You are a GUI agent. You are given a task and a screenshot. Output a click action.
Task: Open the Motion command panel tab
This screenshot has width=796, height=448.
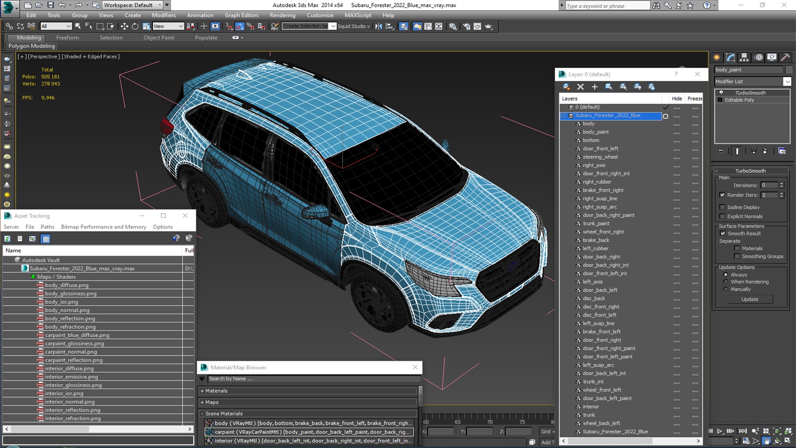coord(758,57)
